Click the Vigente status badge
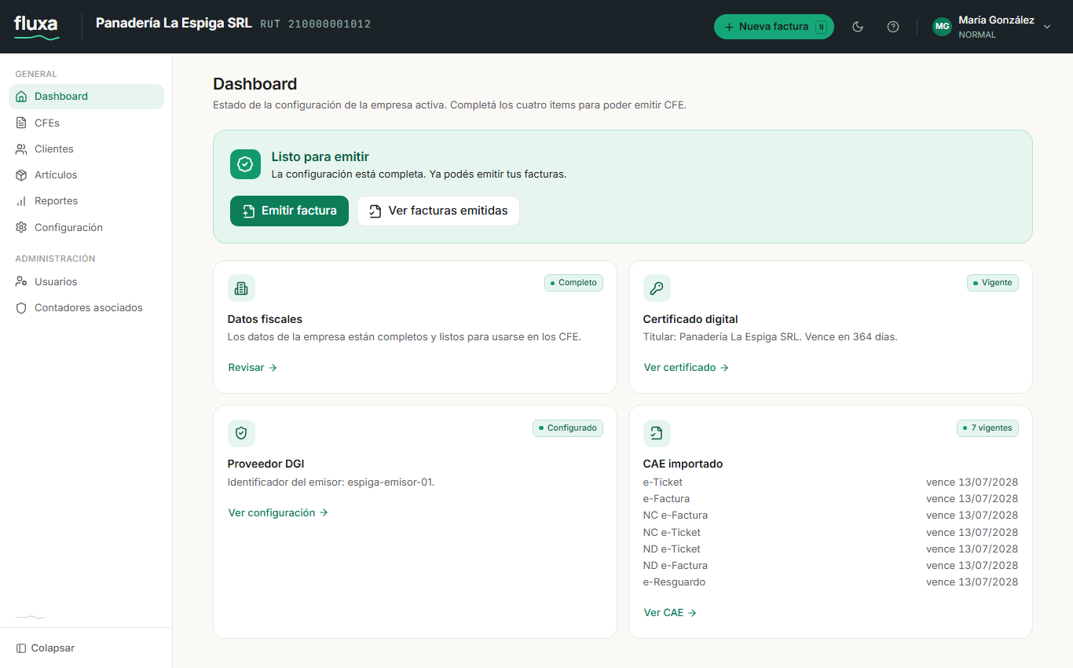 993,283
